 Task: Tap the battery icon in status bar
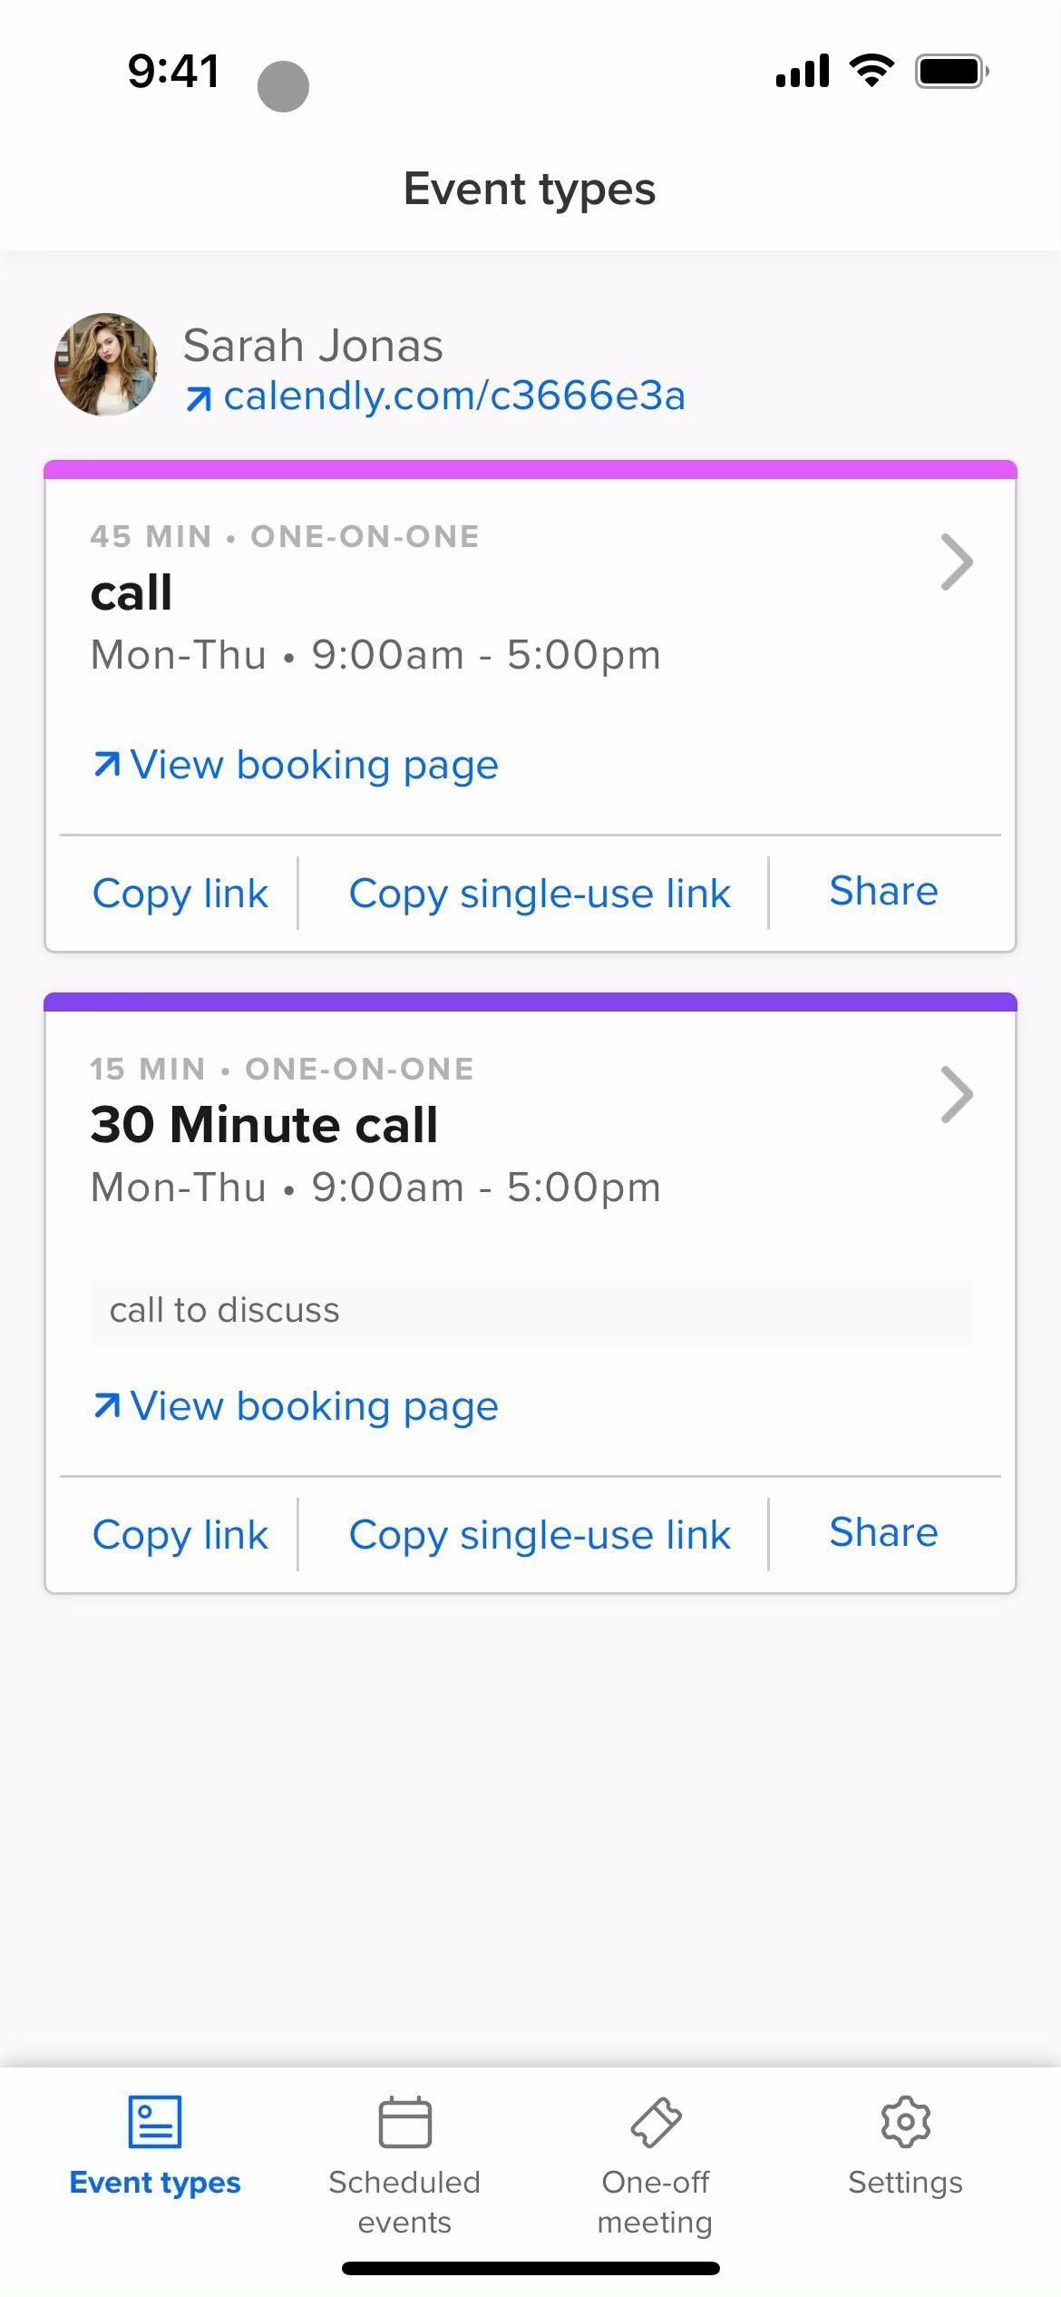(951, 71)
